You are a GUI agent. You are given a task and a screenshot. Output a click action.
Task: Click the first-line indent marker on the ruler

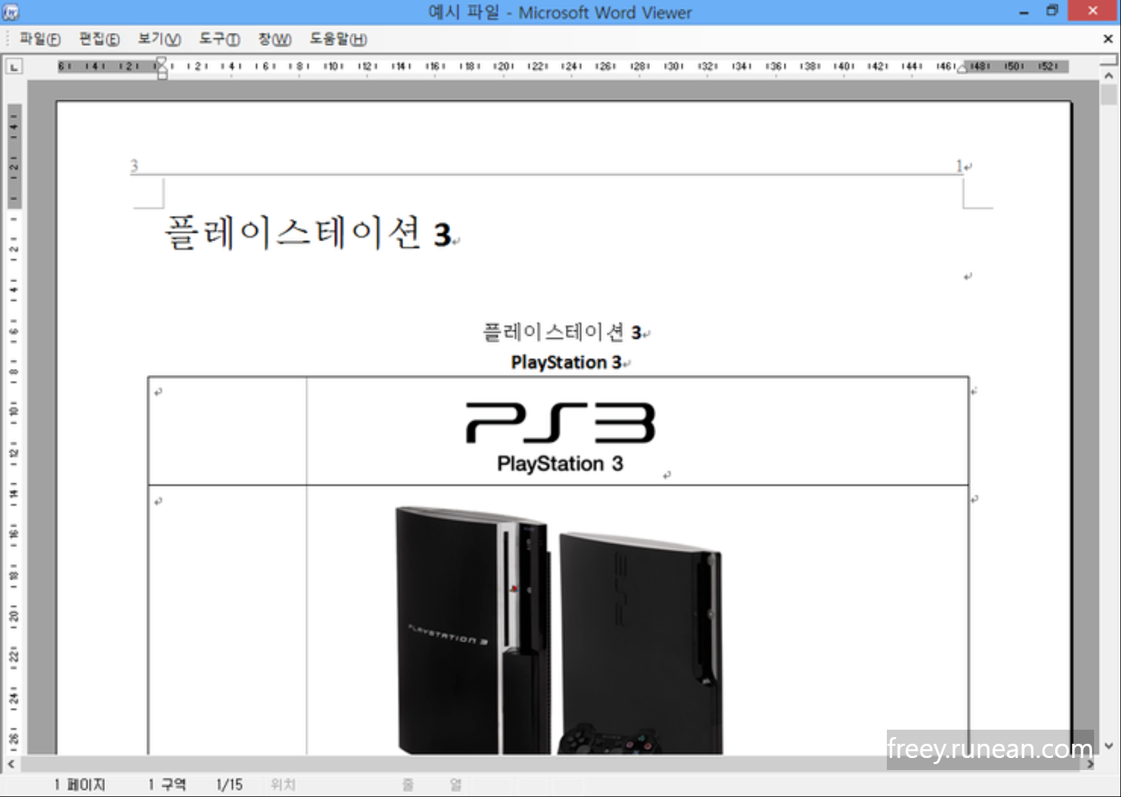tap(161, 61)
